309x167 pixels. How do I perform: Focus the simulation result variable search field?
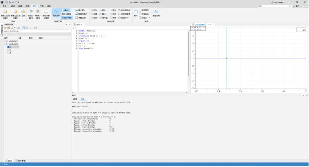tap(37, 31)
